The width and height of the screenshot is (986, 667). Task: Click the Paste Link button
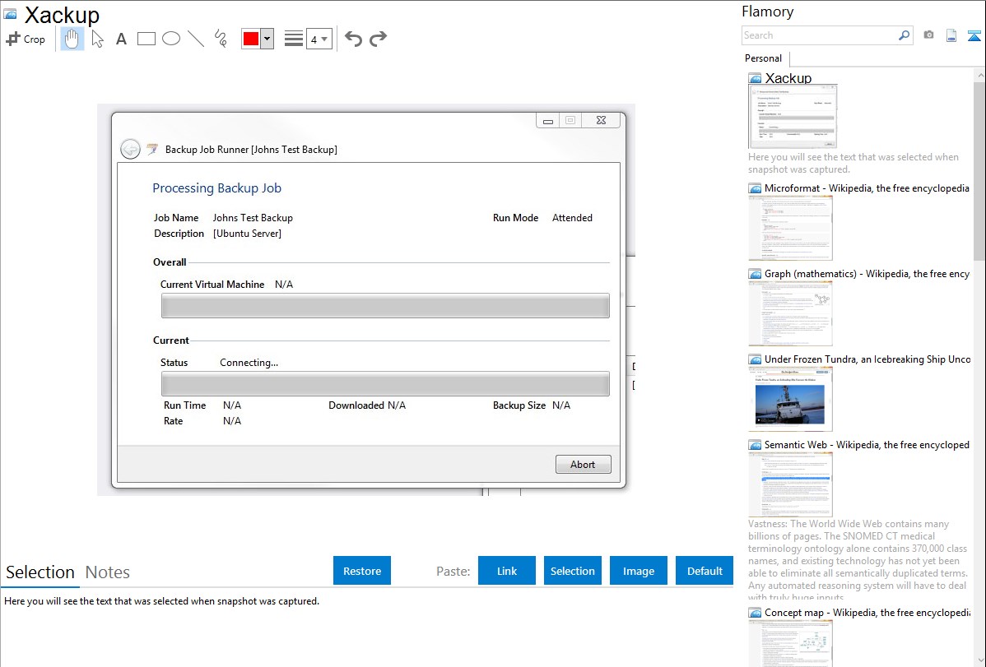point(507,571)
